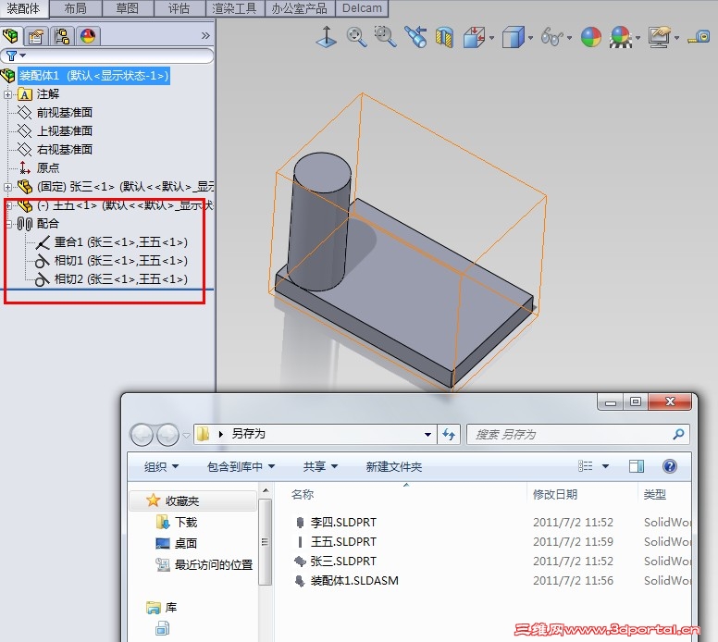Viewport: 718px width, 642px height.
Task: Switch to the 办公室产品 tab
Action: [x=300, y=8]
